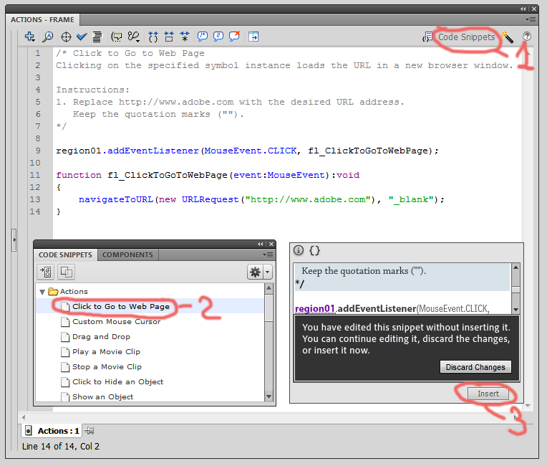Image resolution: width=547 pixels, height=466 pixels.
Task: Switch to the COMPONENTS tab
Action: [x=127, y=255]
